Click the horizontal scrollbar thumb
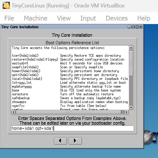The image size is (158, 158). pos(68,112)
